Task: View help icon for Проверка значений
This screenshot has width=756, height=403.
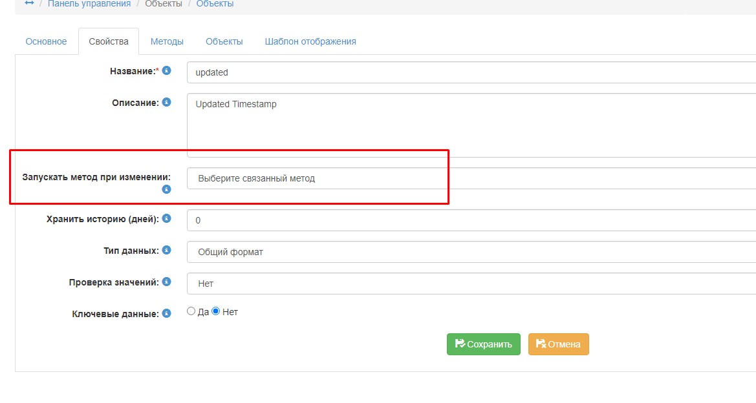Action: [x=166, y=282]
